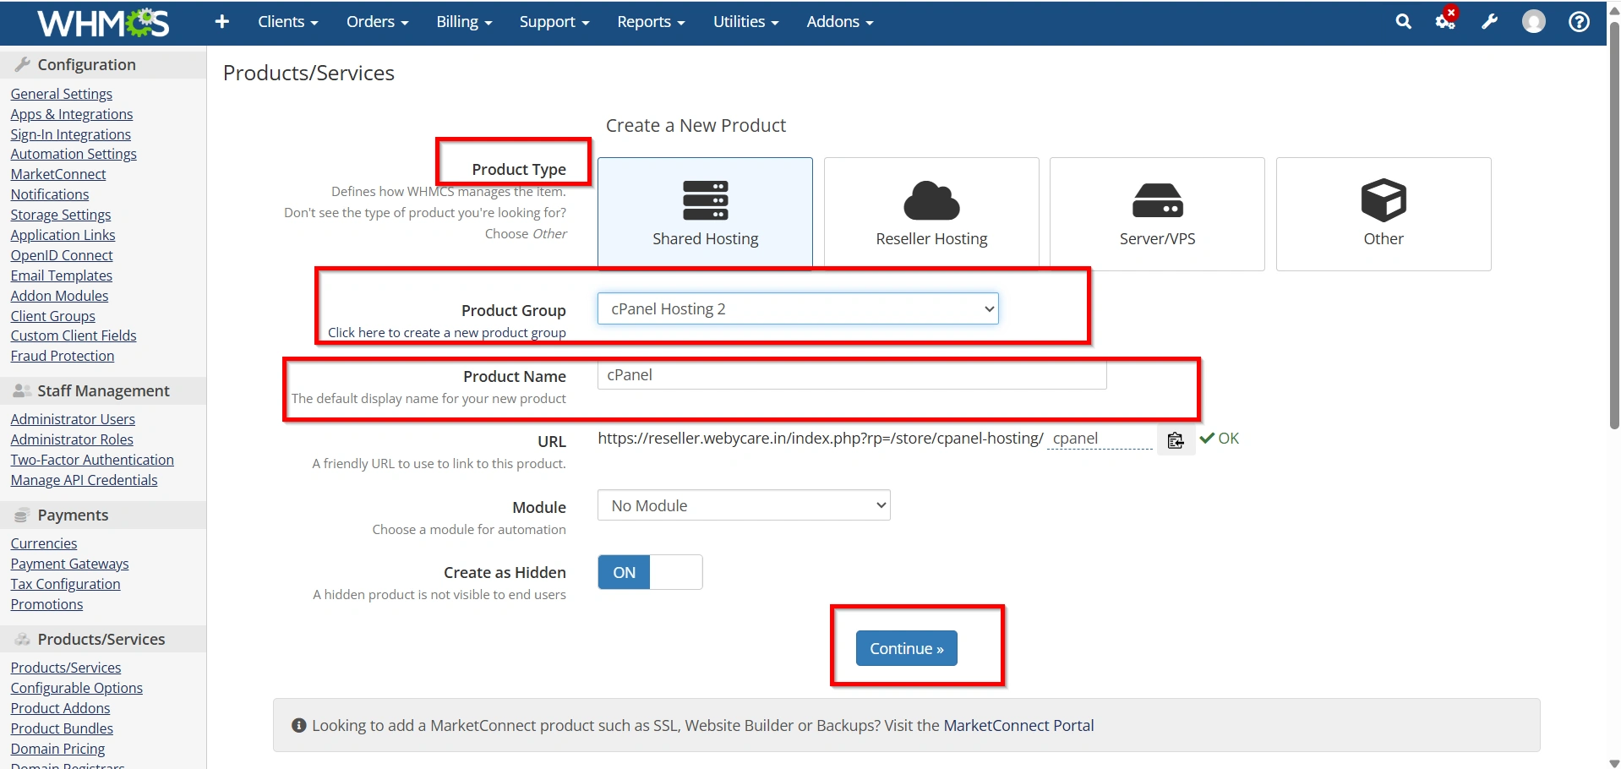Toggle the Create as Hidden switch
1621x769 pixels.
point(650,572)
